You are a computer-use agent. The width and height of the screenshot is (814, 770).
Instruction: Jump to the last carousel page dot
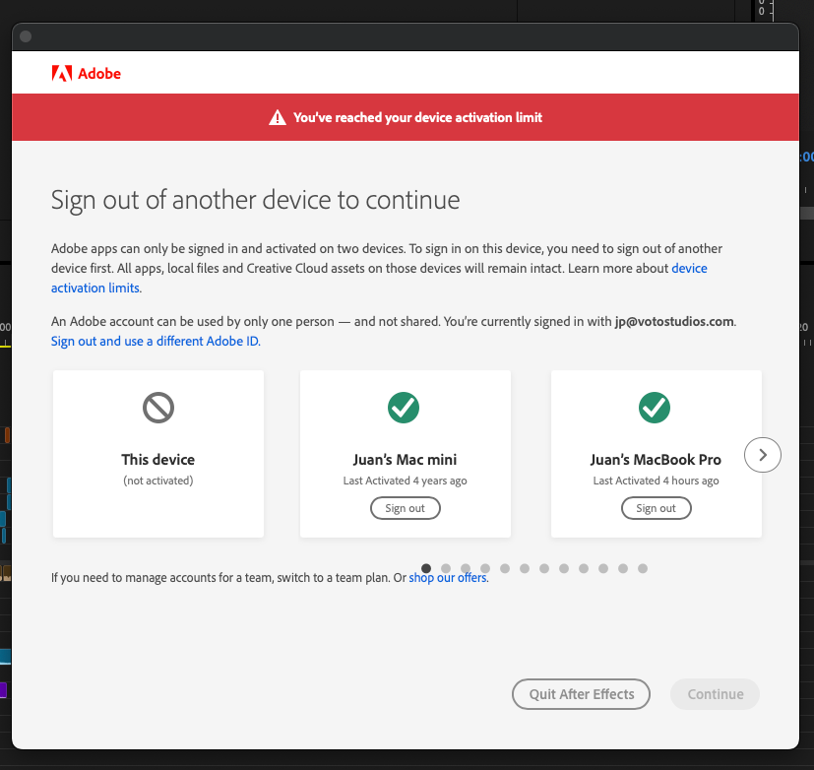pyautogui.click(x=643, y=568)
